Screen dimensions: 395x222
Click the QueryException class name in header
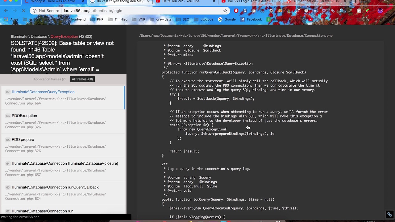64,36
